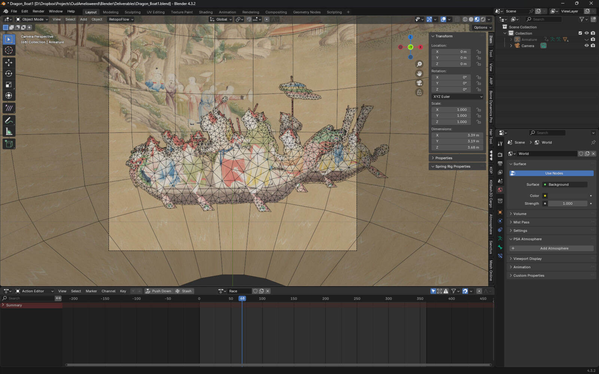
Task: Open the Tool properties tab icon
Action: (x=500, y=144)
